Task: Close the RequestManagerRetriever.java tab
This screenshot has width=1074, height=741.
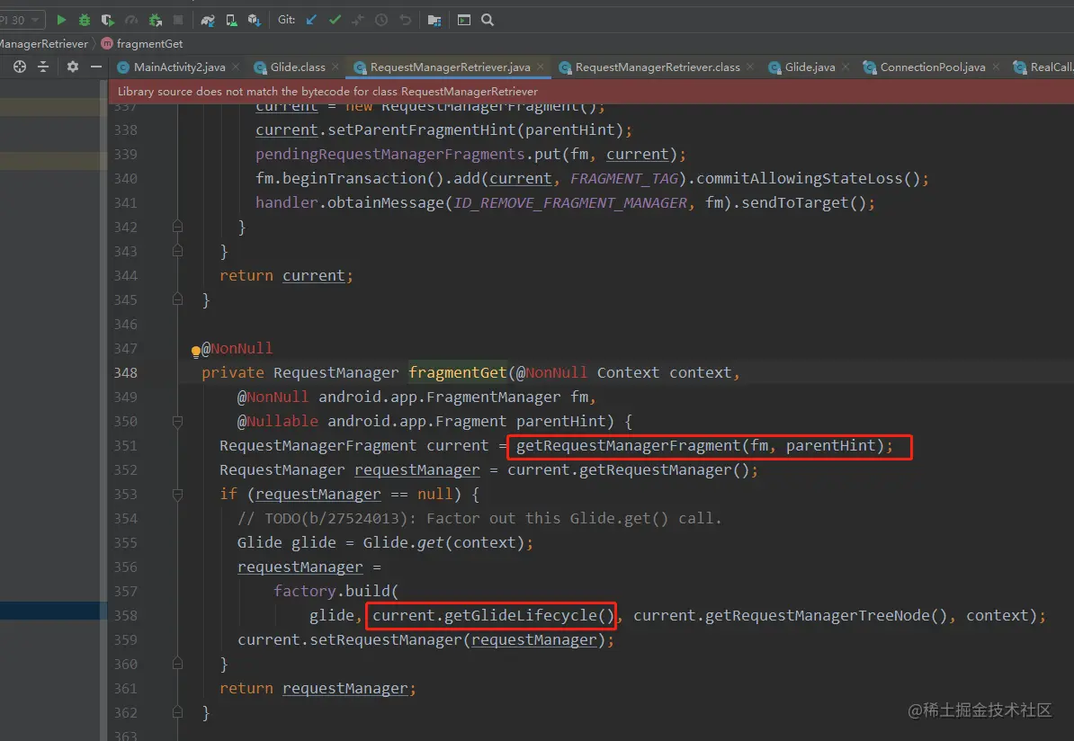Action: 541,67
